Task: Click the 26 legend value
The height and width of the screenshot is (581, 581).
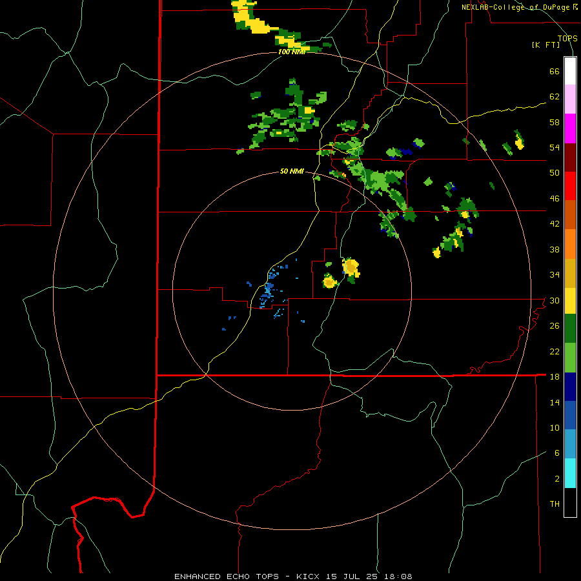Action: pyautogui.click(x=555, y=326)
